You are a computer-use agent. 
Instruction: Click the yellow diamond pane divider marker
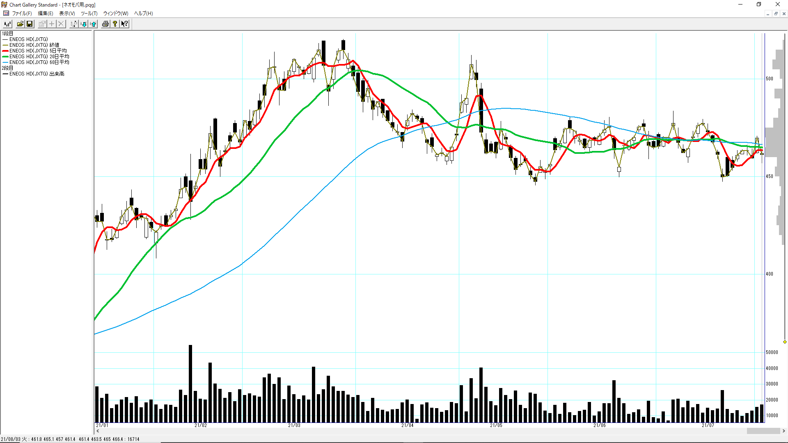pos(785,342)
